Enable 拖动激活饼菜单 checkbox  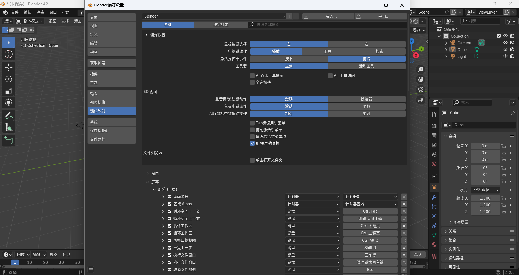[x=252, y=130]
